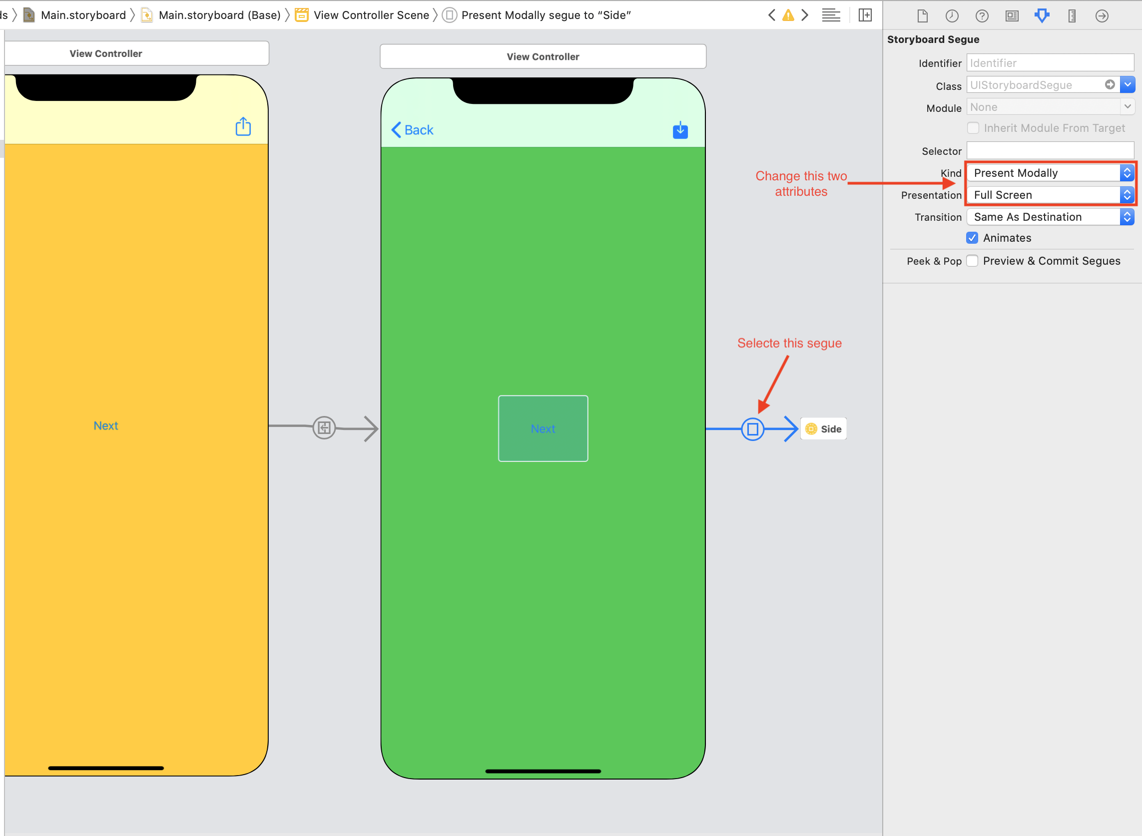This screenshot has width=1142, height=836.
Task: Select the segue connection circle icon
Action: click(753, 428)
